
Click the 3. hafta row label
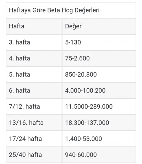[20, 42]
